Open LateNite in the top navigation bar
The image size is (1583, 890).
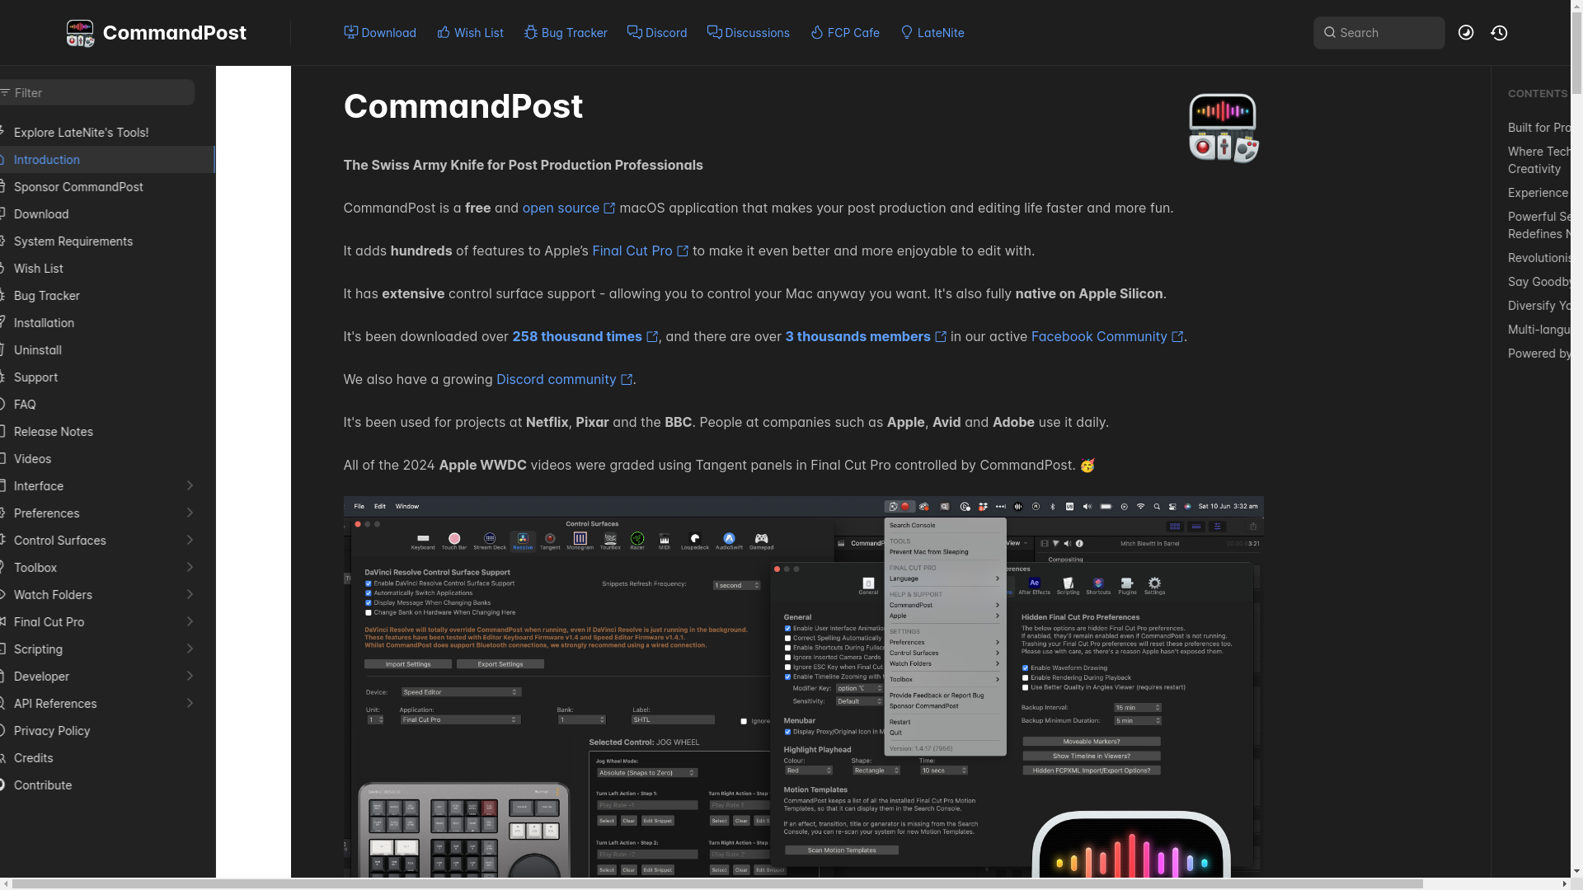(x=932, y=33)
